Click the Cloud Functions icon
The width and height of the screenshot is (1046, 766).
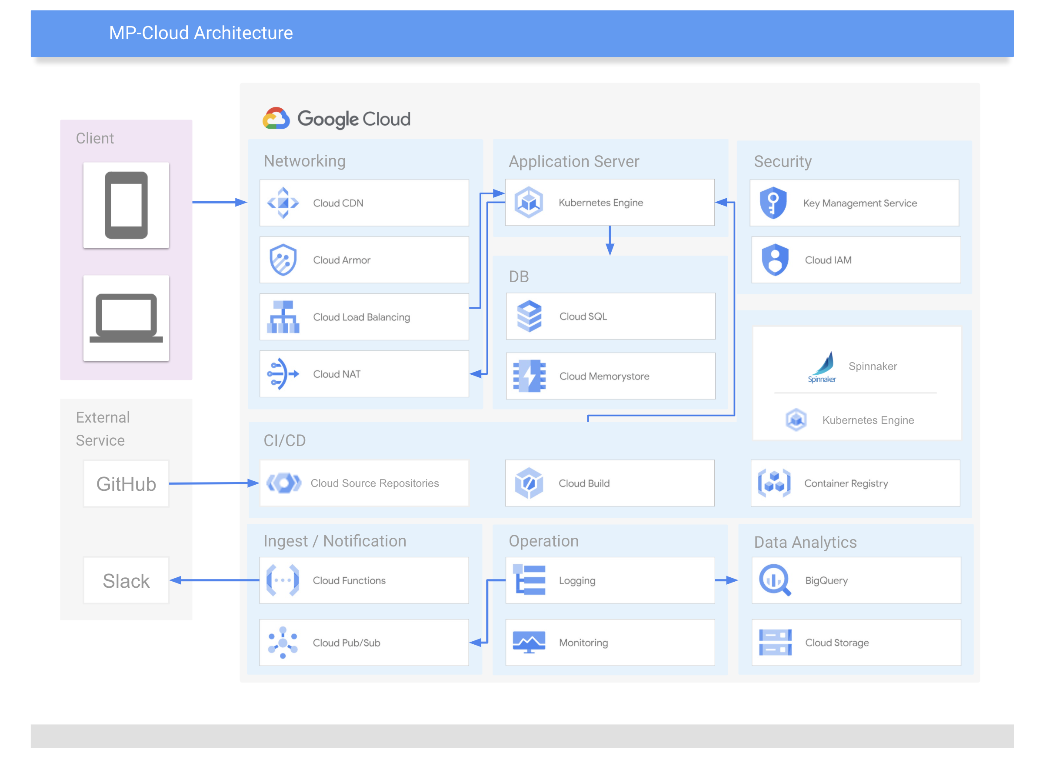click(x=282, y=580)
